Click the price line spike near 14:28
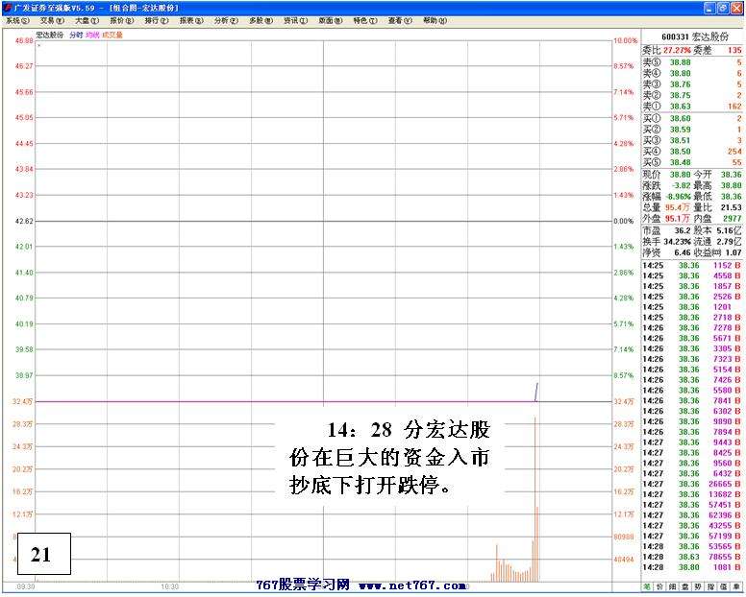 tap(536, 392)
